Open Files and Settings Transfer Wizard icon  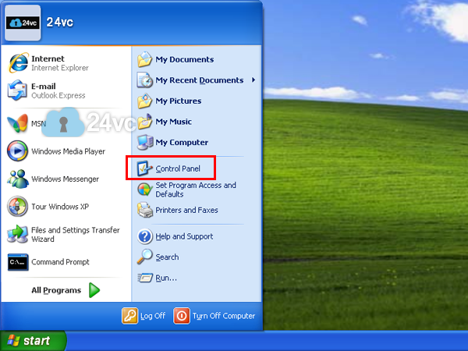18,234
